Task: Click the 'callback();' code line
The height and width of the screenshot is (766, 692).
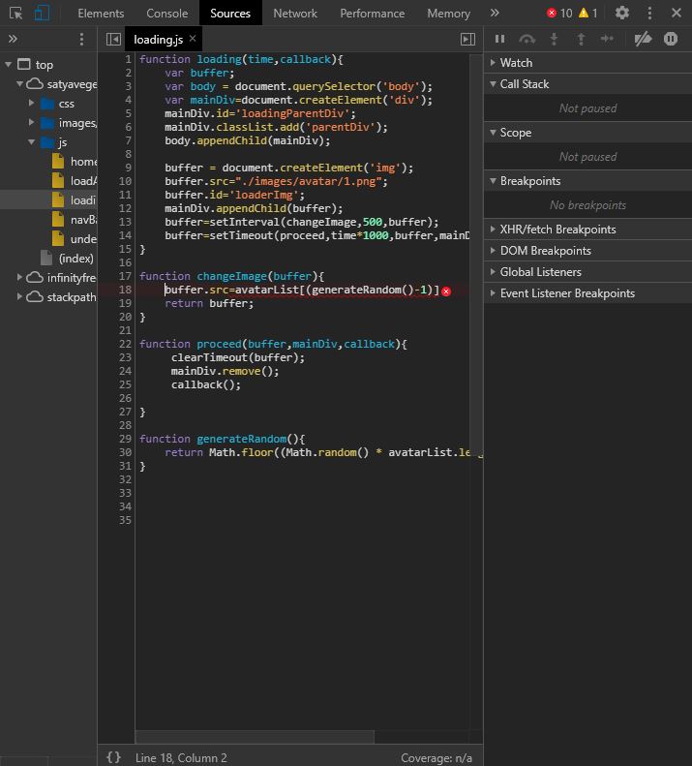Action: click(x=205, y=384)
